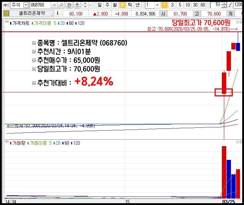Viewport: 244px width, 205px height.
Task: Click the current price 60,100
Action: (x=76, y=14)
